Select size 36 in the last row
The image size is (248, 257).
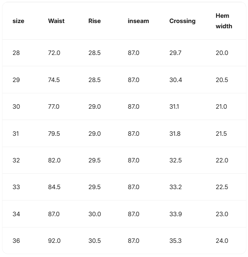coord(16,241)
